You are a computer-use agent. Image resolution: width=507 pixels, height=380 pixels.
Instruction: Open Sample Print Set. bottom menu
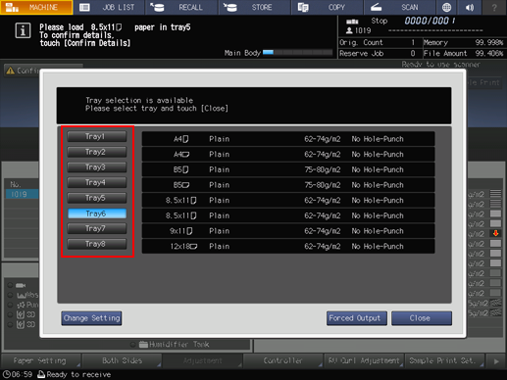pos(444,360)
